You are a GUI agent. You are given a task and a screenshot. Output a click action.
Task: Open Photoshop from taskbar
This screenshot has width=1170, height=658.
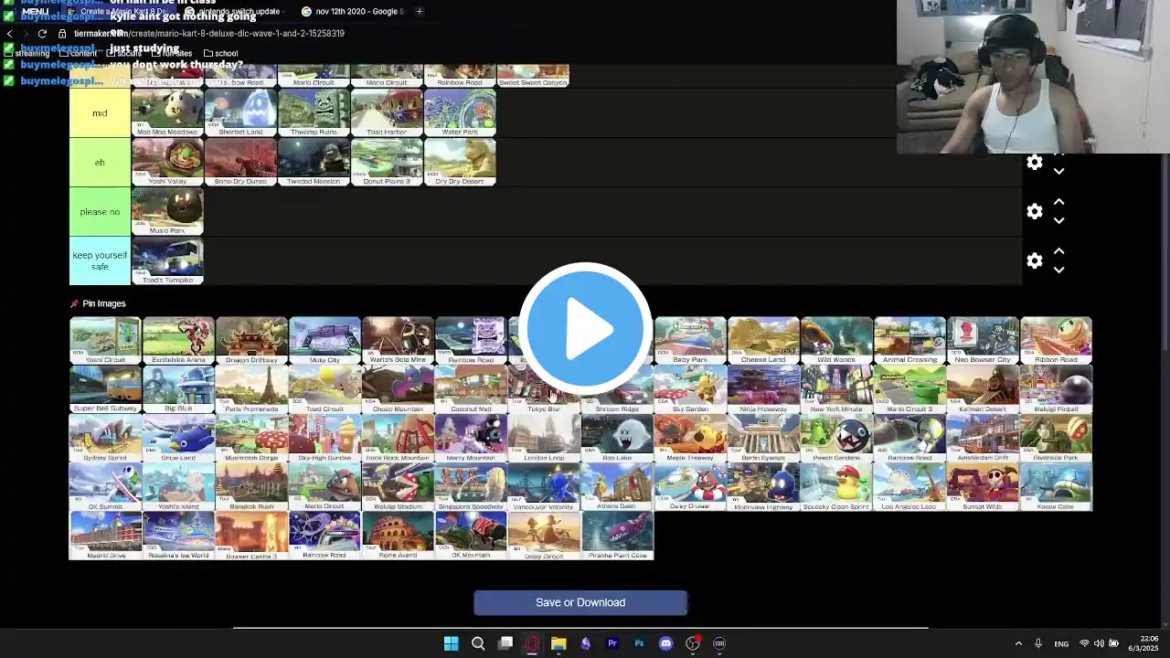(x=639, y=643)
